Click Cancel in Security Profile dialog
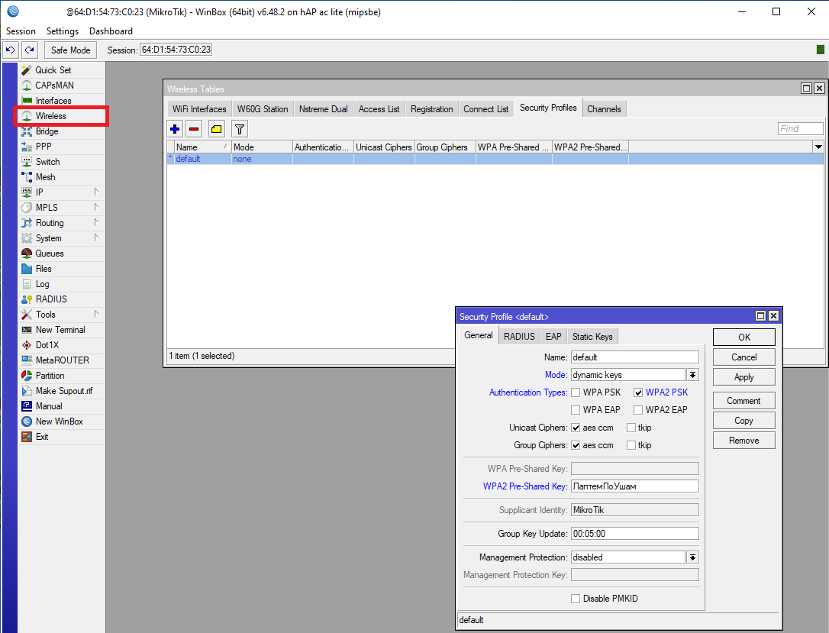Image resolution: width=829 pixels, height=633 pixels. click(744, 357)
